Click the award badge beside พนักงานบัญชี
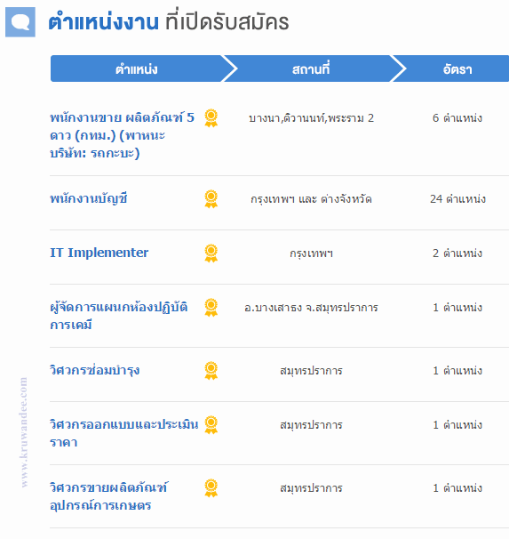 pyautogui.click(x=211, y=198)
